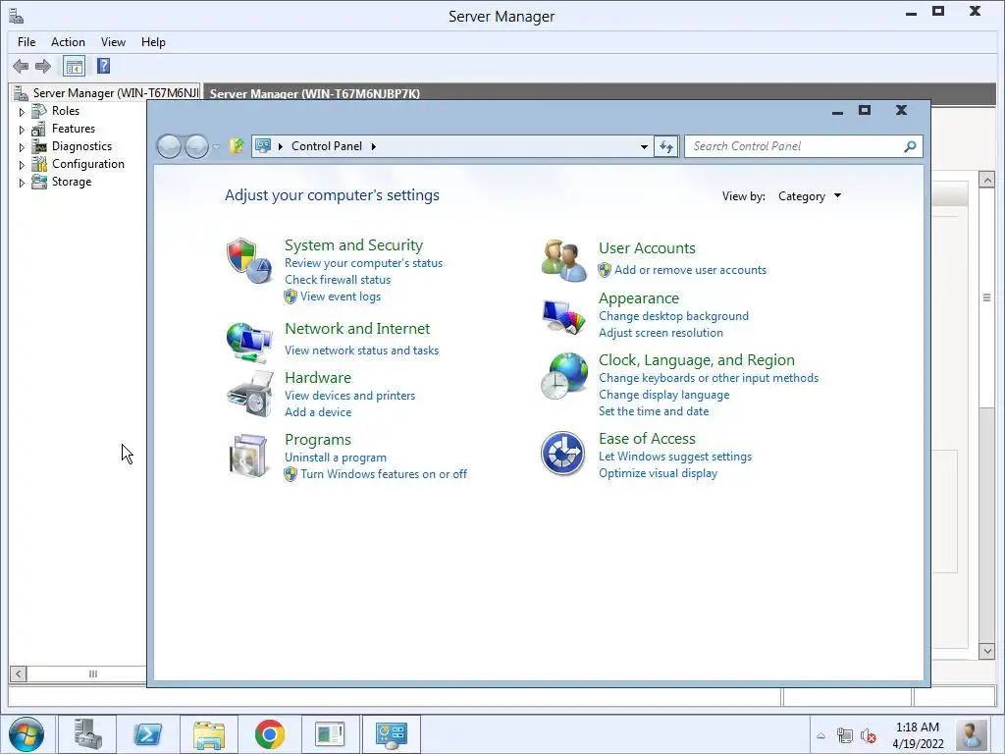Click the refresh button beside address bar
Screen dimensions: 1005x754
coord(666,146)
